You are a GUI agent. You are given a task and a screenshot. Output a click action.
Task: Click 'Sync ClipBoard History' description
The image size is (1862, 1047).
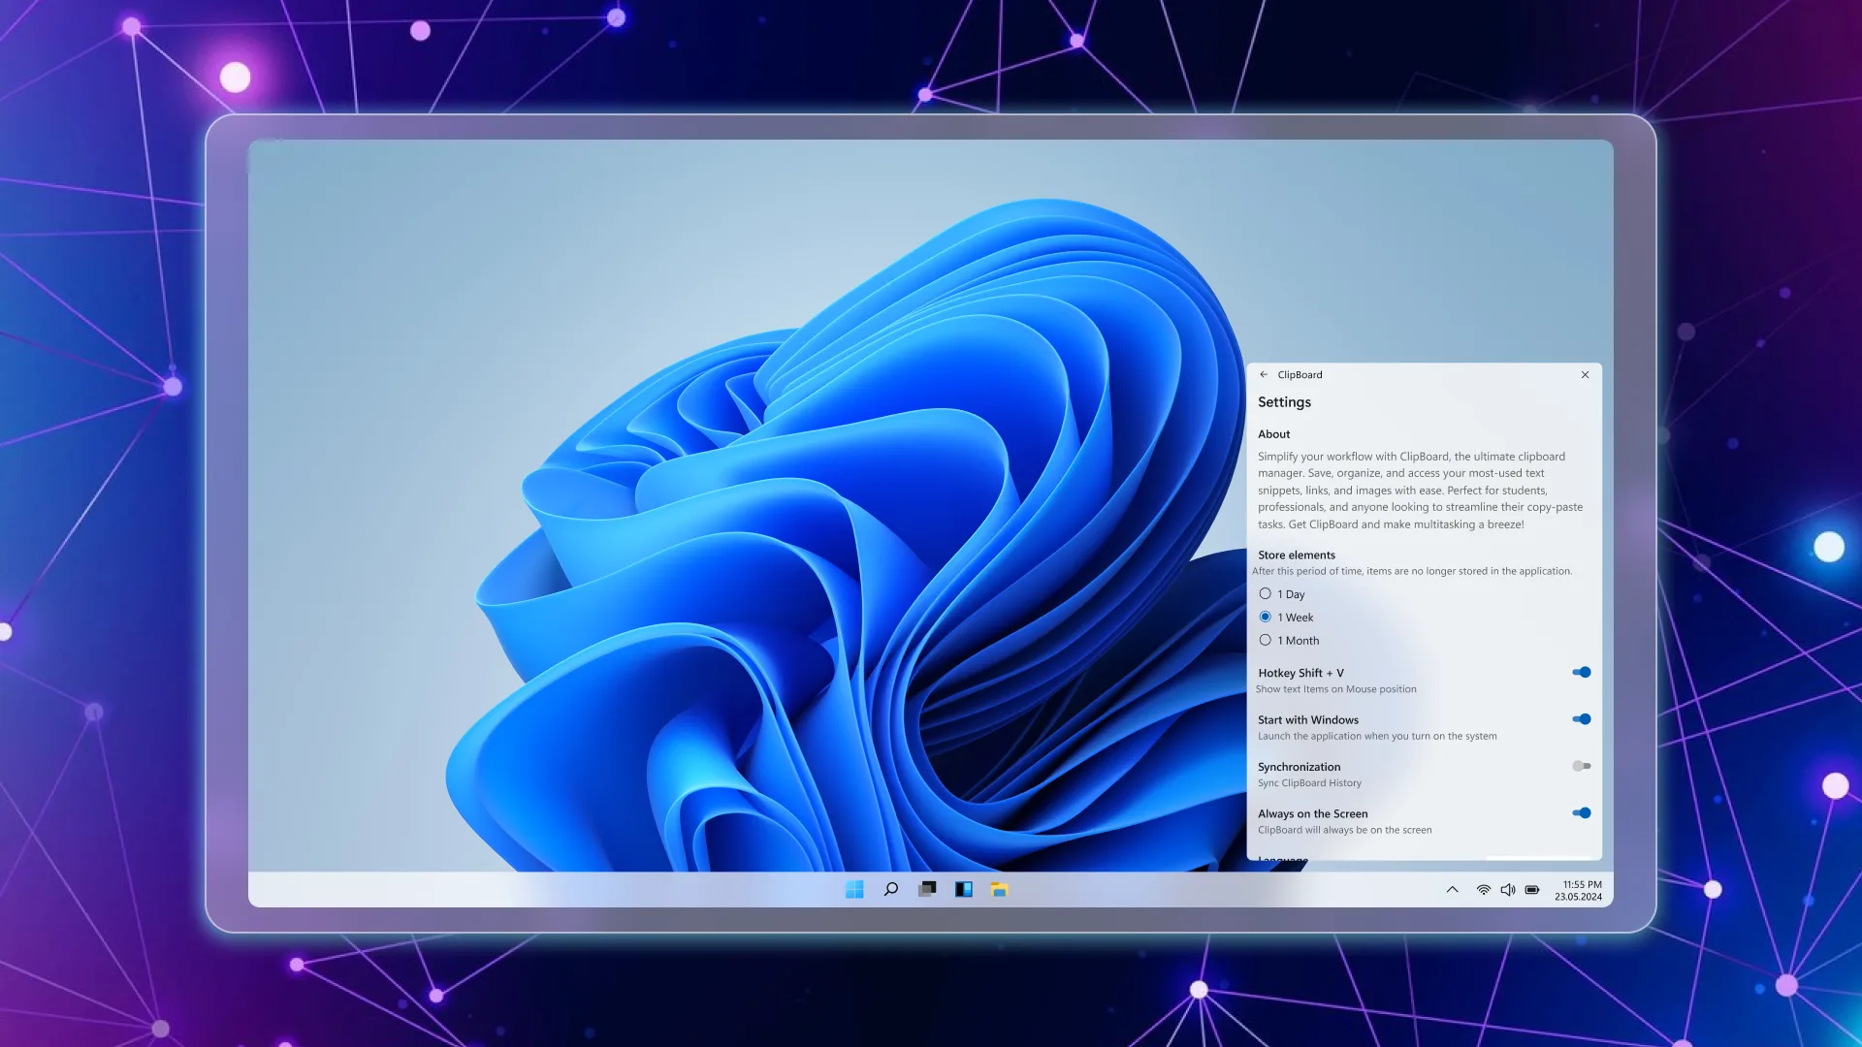pyautogui.click(x=1309, y=783)
